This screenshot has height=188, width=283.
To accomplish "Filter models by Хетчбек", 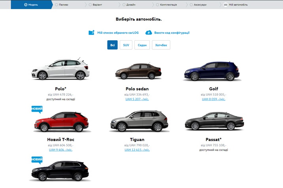I will point(161,45).
